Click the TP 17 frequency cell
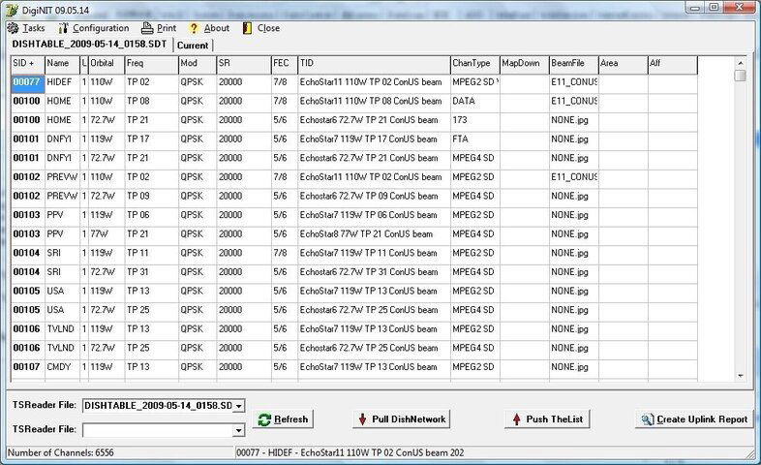Screen dimensions: 761x465 click(x=151, y=139)
